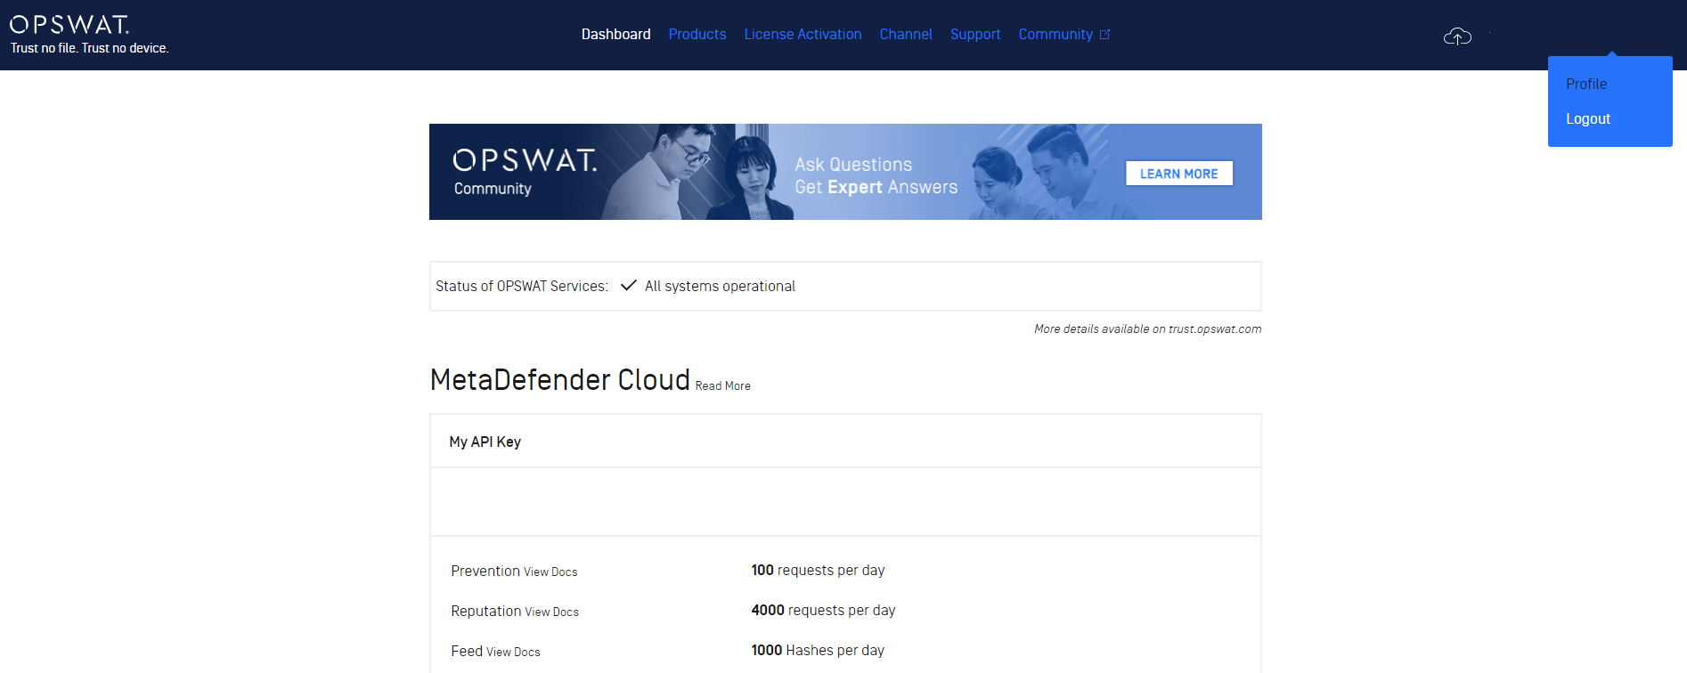Open View Docs for Feed
Viewport: 1687px width, 673px height.
pyautogui.click(x=513, y=652)
